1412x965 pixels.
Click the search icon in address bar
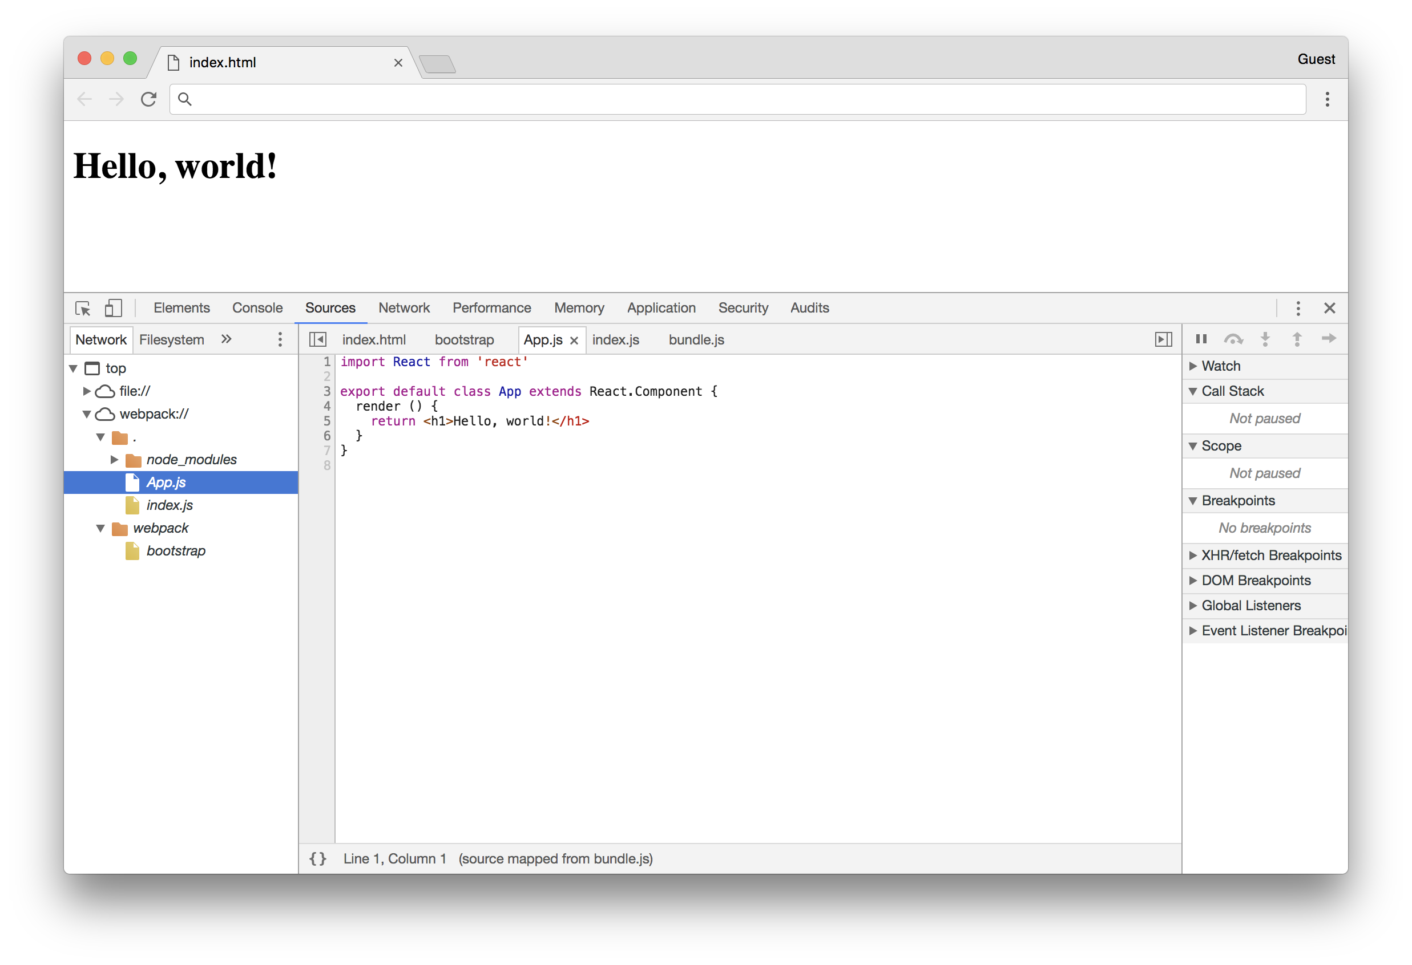(x=185, y=99)
